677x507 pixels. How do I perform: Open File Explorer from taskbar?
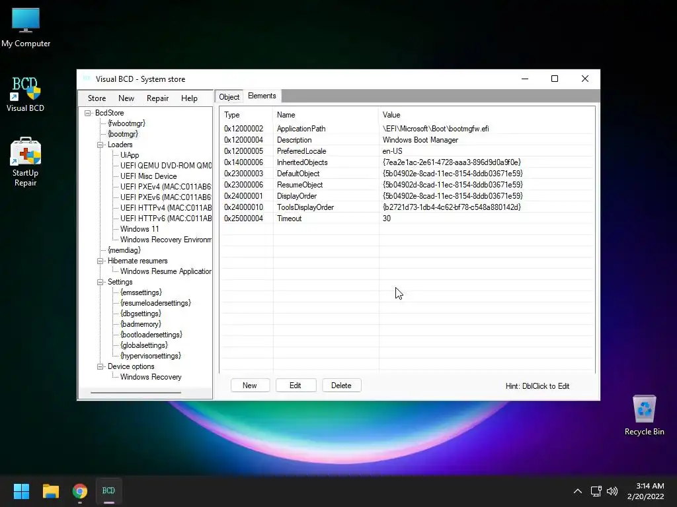pyautogui.click(x=50, y=491)
